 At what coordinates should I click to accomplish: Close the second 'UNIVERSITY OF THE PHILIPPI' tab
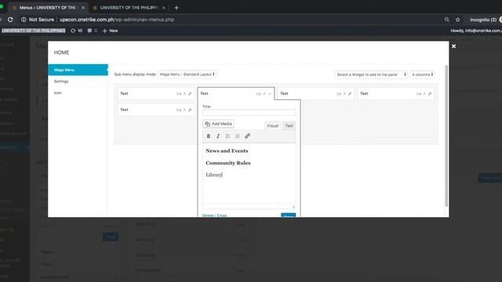(x=164, y=8)
